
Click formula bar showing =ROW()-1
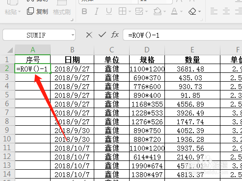pyautogui.click(x=183, y=35)
